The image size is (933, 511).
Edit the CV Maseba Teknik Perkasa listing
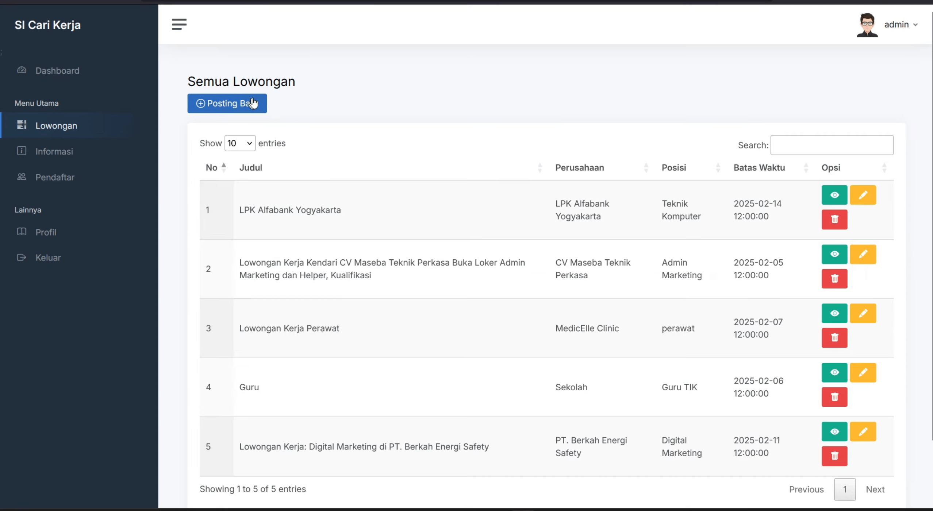(863, 254)
